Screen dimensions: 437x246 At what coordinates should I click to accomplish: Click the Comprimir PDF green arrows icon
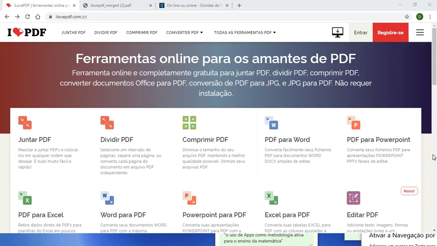coord(189,123)
